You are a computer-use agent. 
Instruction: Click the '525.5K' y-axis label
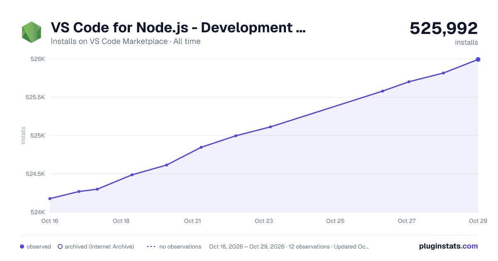tap(35, 97)
